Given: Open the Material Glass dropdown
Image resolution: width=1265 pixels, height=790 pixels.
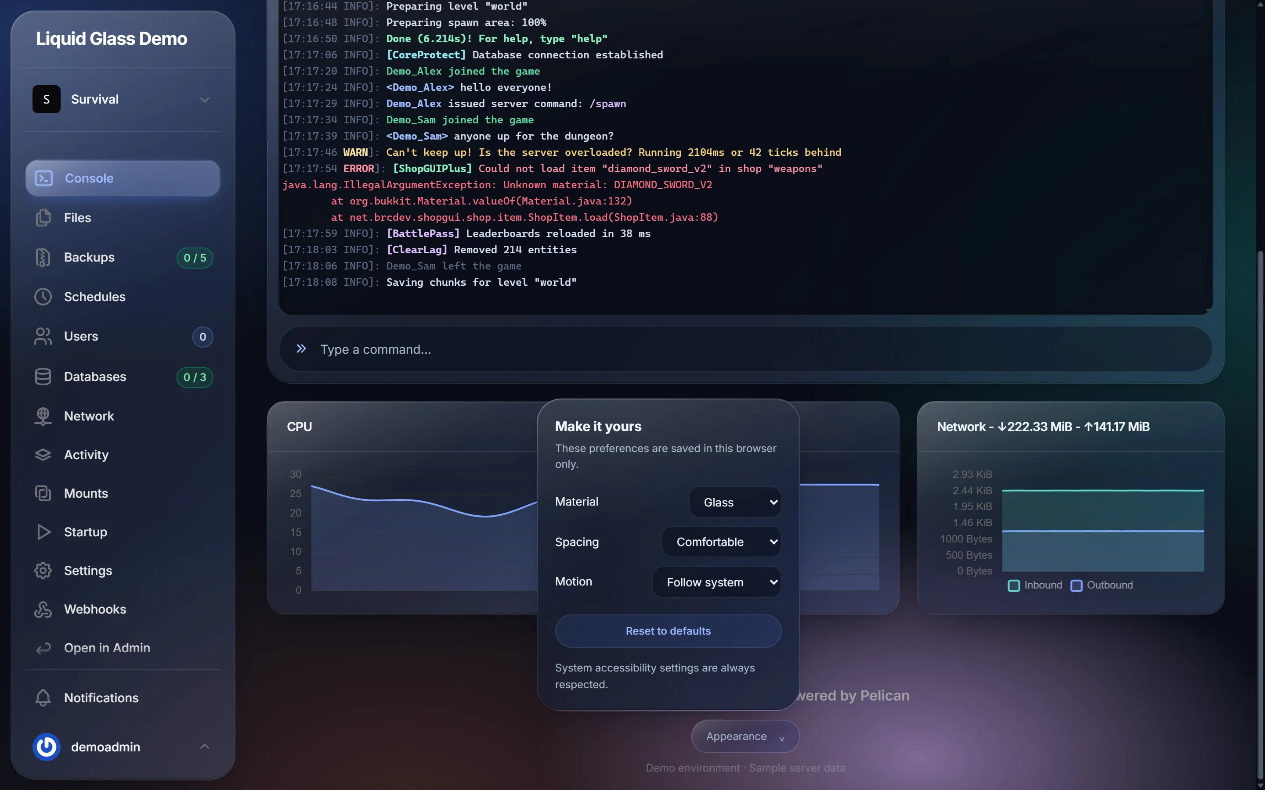Looking at the screenshot, I should coord(735,502).
